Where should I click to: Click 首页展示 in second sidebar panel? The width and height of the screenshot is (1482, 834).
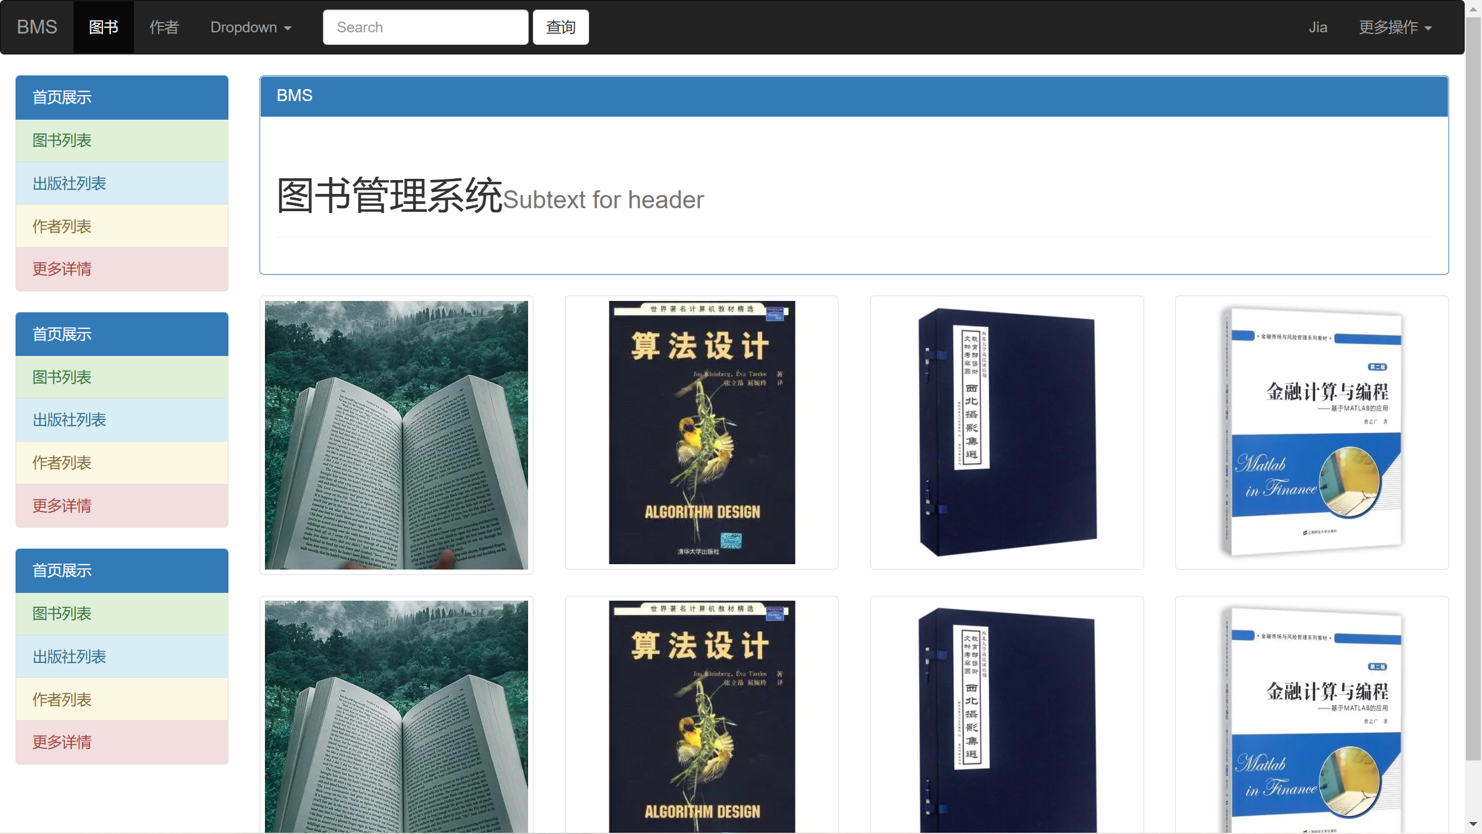pyautogui.click(x=122, y=334)
